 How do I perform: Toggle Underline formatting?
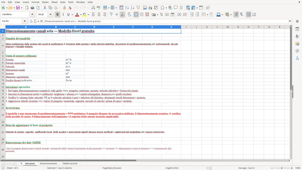coord(68,15)
